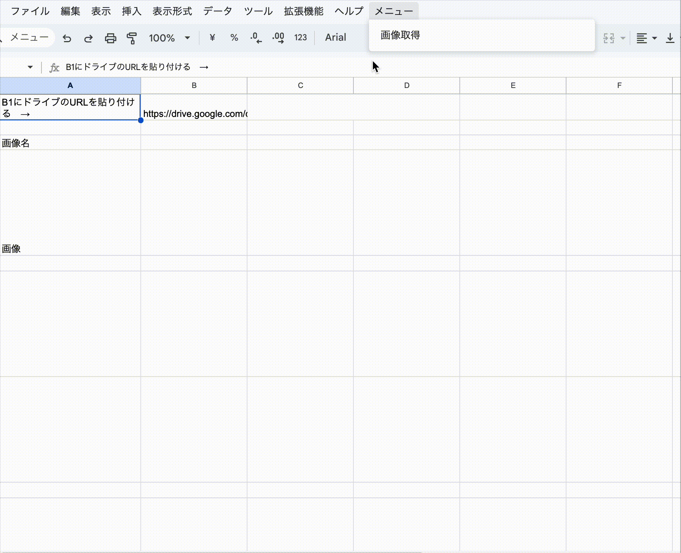
Task: Click the undo icon in the toolbar
Action: point(67,38)
